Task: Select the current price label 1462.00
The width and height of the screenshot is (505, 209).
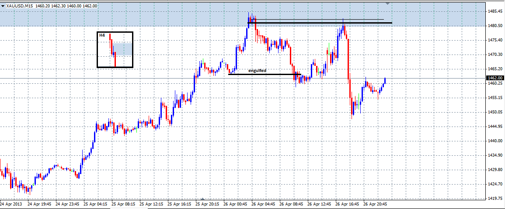Action: [x=495, y=78]
